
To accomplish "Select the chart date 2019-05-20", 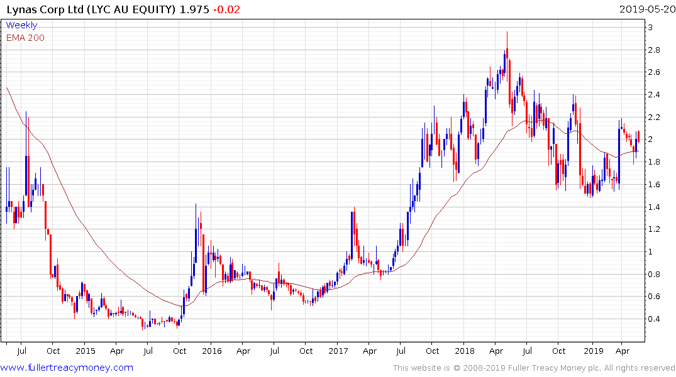I will (647, 9).
